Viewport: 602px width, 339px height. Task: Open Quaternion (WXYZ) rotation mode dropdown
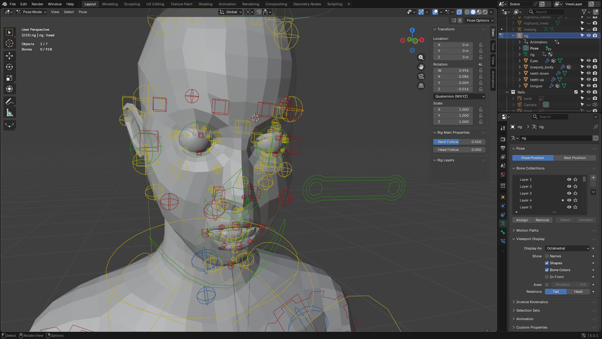click(460, 96)
